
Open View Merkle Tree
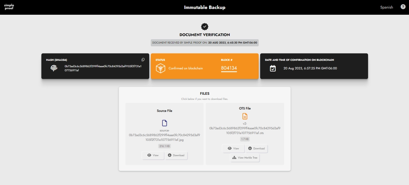click(245, 158)
